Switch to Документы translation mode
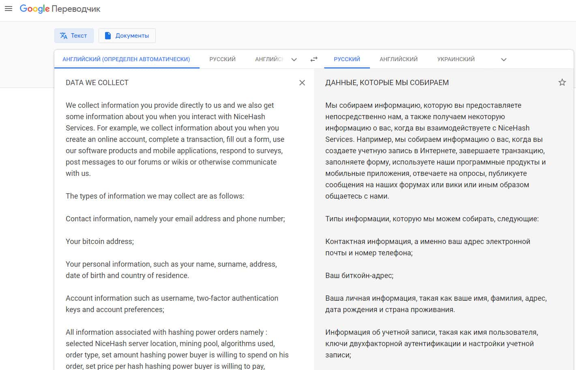Viewport: 576px width, 370px height. (x=127, y=36)
